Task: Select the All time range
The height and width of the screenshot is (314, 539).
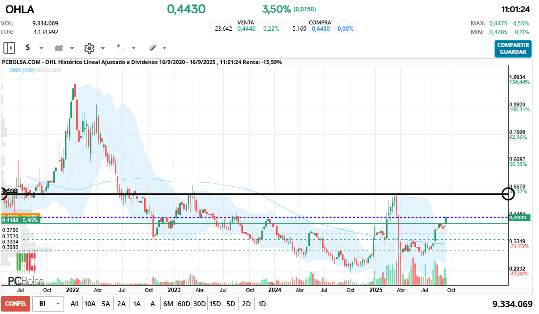Action: click(x=74, y=304)
